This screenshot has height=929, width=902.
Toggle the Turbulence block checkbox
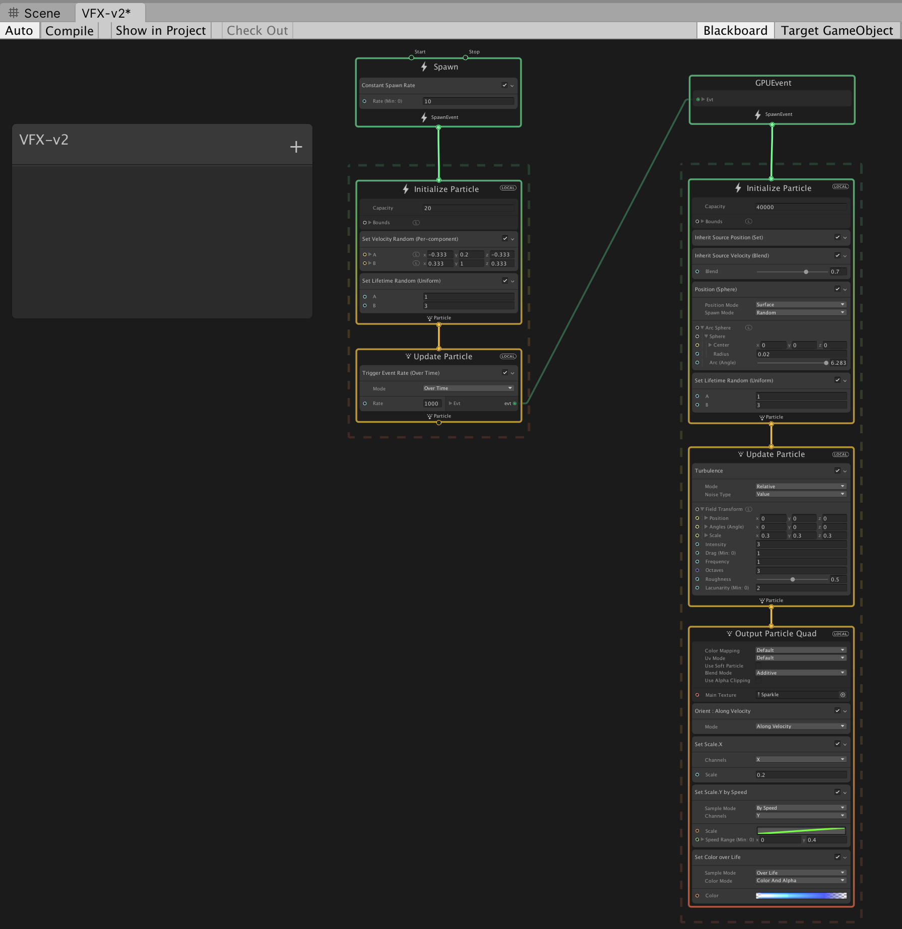click(x=837, y=471)
